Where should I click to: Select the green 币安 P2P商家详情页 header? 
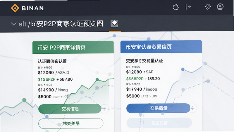(73, 47)
